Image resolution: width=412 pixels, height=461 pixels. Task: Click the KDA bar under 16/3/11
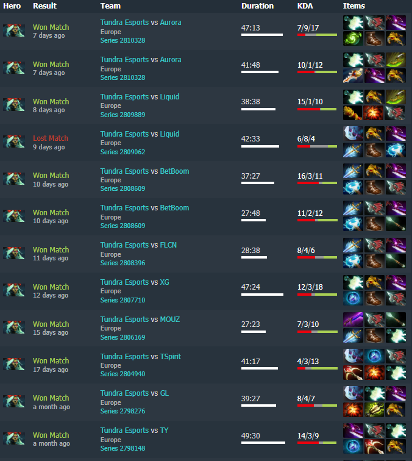(317, 183)
